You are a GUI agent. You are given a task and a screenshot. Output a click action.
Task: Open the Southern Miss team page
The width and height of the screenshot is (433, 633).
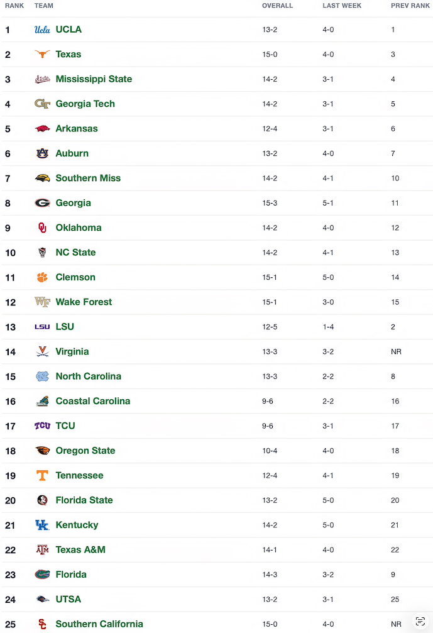click(x=88, y=179)
